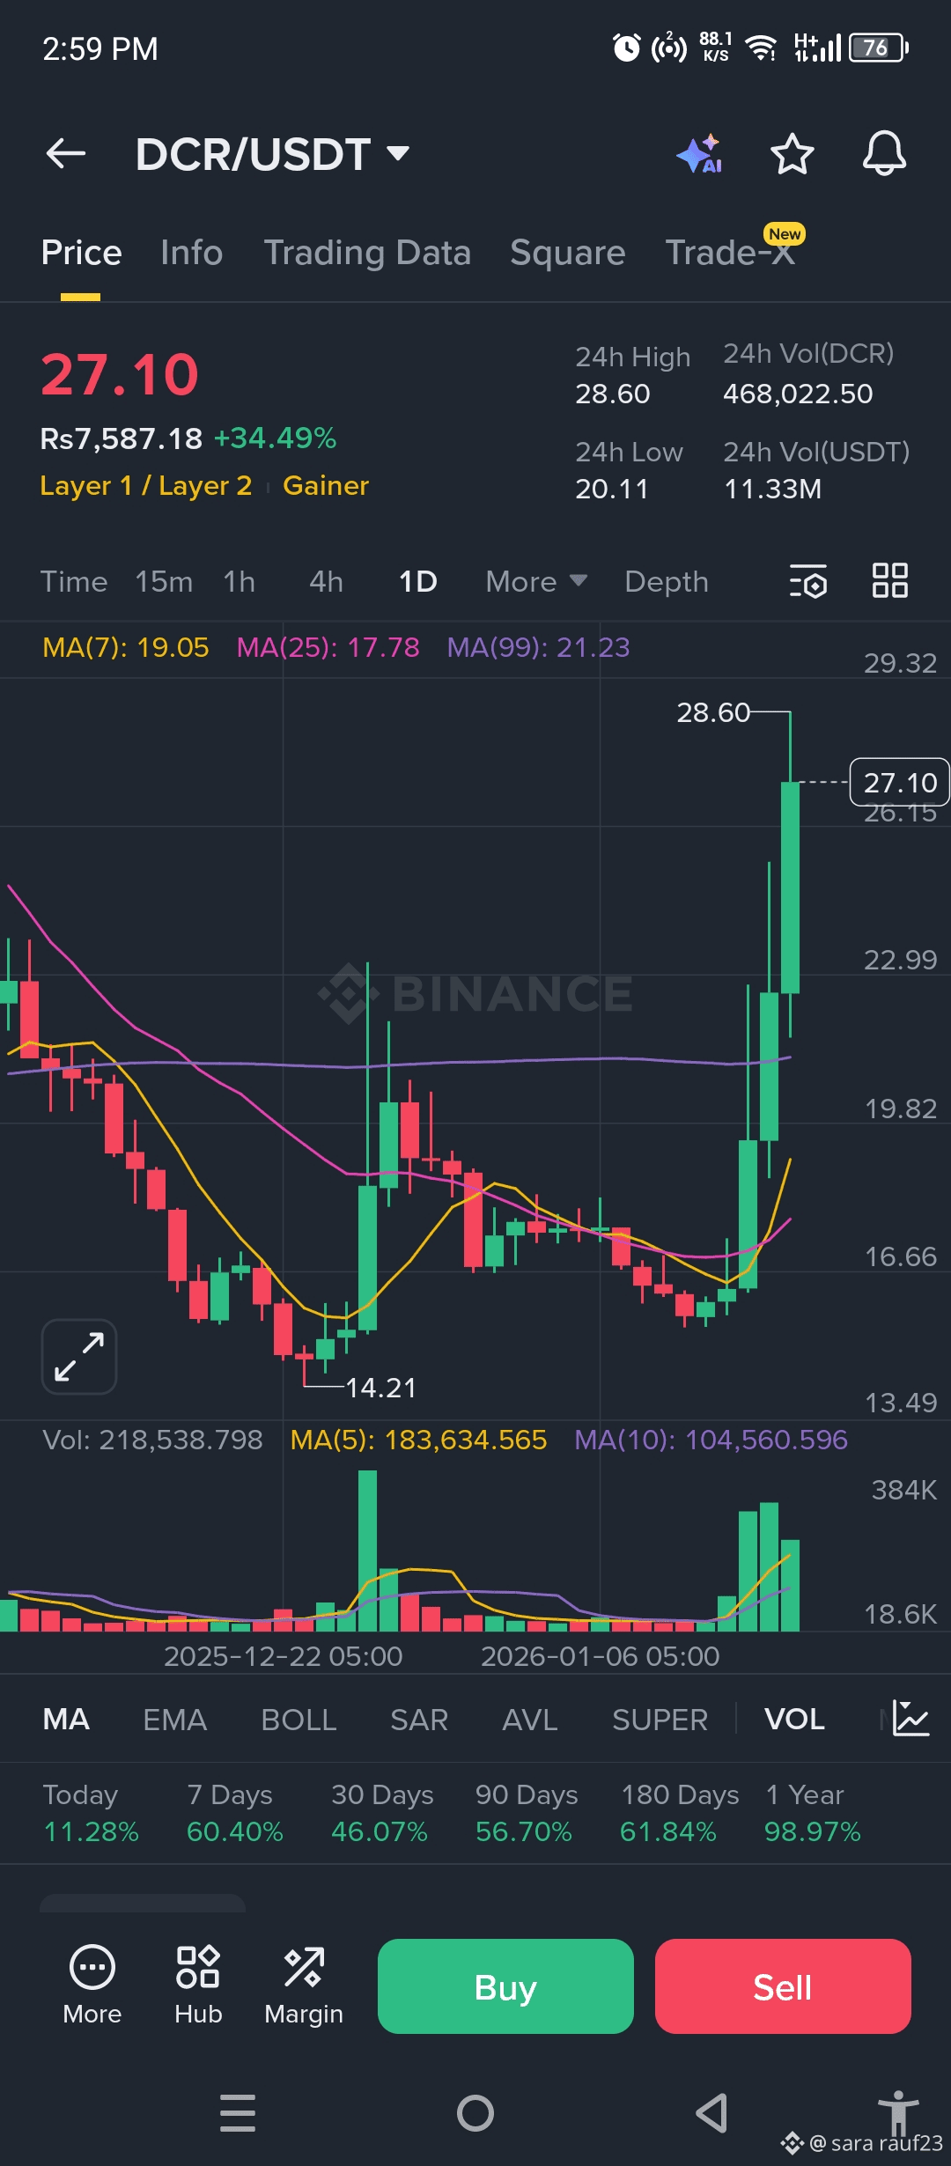Tap the volume MA(10): 104,560.596 legend
The width and height of the screenshot is (951, 2166).
[711, 1440]
